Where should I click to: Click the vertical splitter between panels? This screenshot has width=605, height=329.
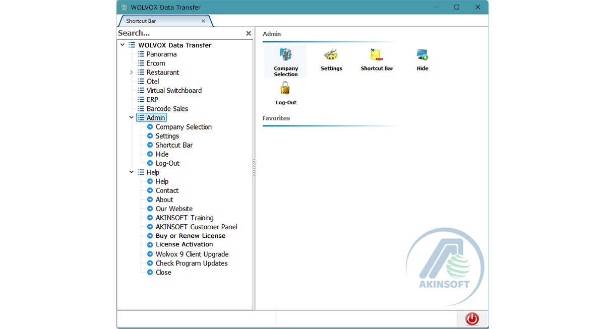point(254,169)
